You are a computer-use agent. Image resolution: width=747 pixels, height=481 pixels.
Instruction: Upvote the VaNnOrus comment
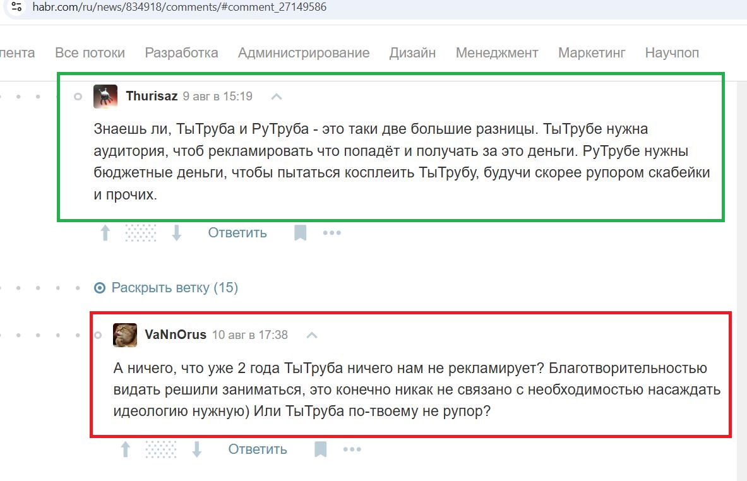pyautogui.click(x=125, y=449)
